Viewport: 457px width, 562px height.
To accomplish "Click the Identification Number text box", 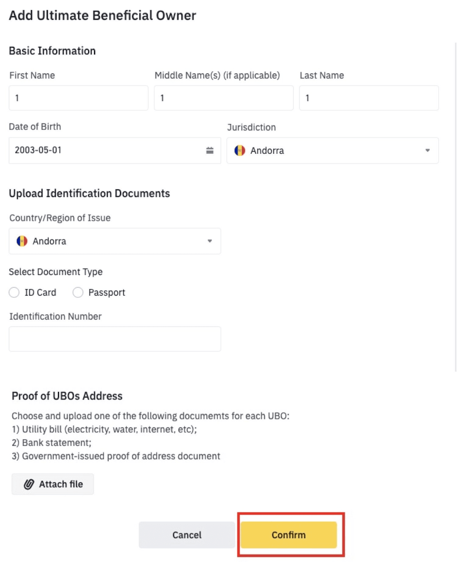I will [x=115, y=339].
